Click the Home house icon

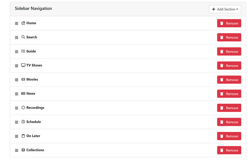[23, 23]
